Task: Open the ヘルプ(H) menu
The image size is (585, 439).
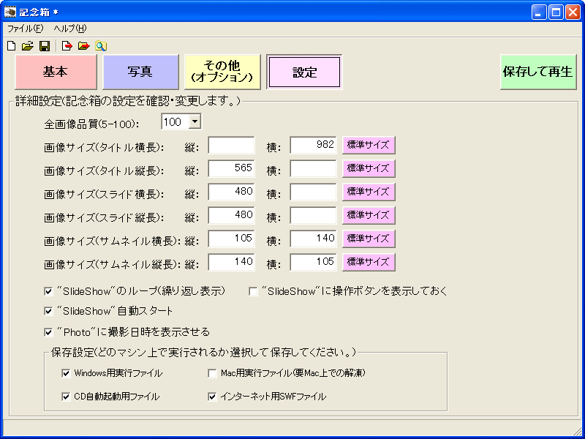Action: [69, 29]
